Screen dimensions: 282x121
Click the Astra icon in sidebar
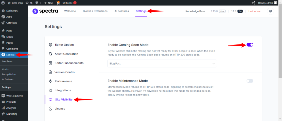(3, 17)
